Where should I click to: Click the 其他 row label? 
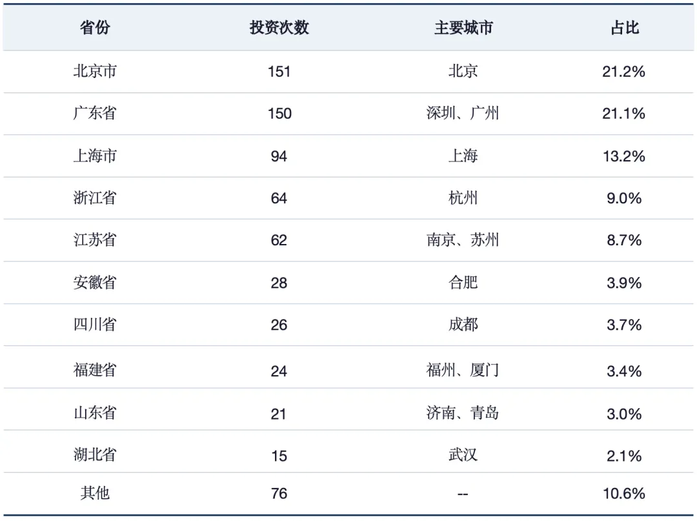[x=95, y=493]
